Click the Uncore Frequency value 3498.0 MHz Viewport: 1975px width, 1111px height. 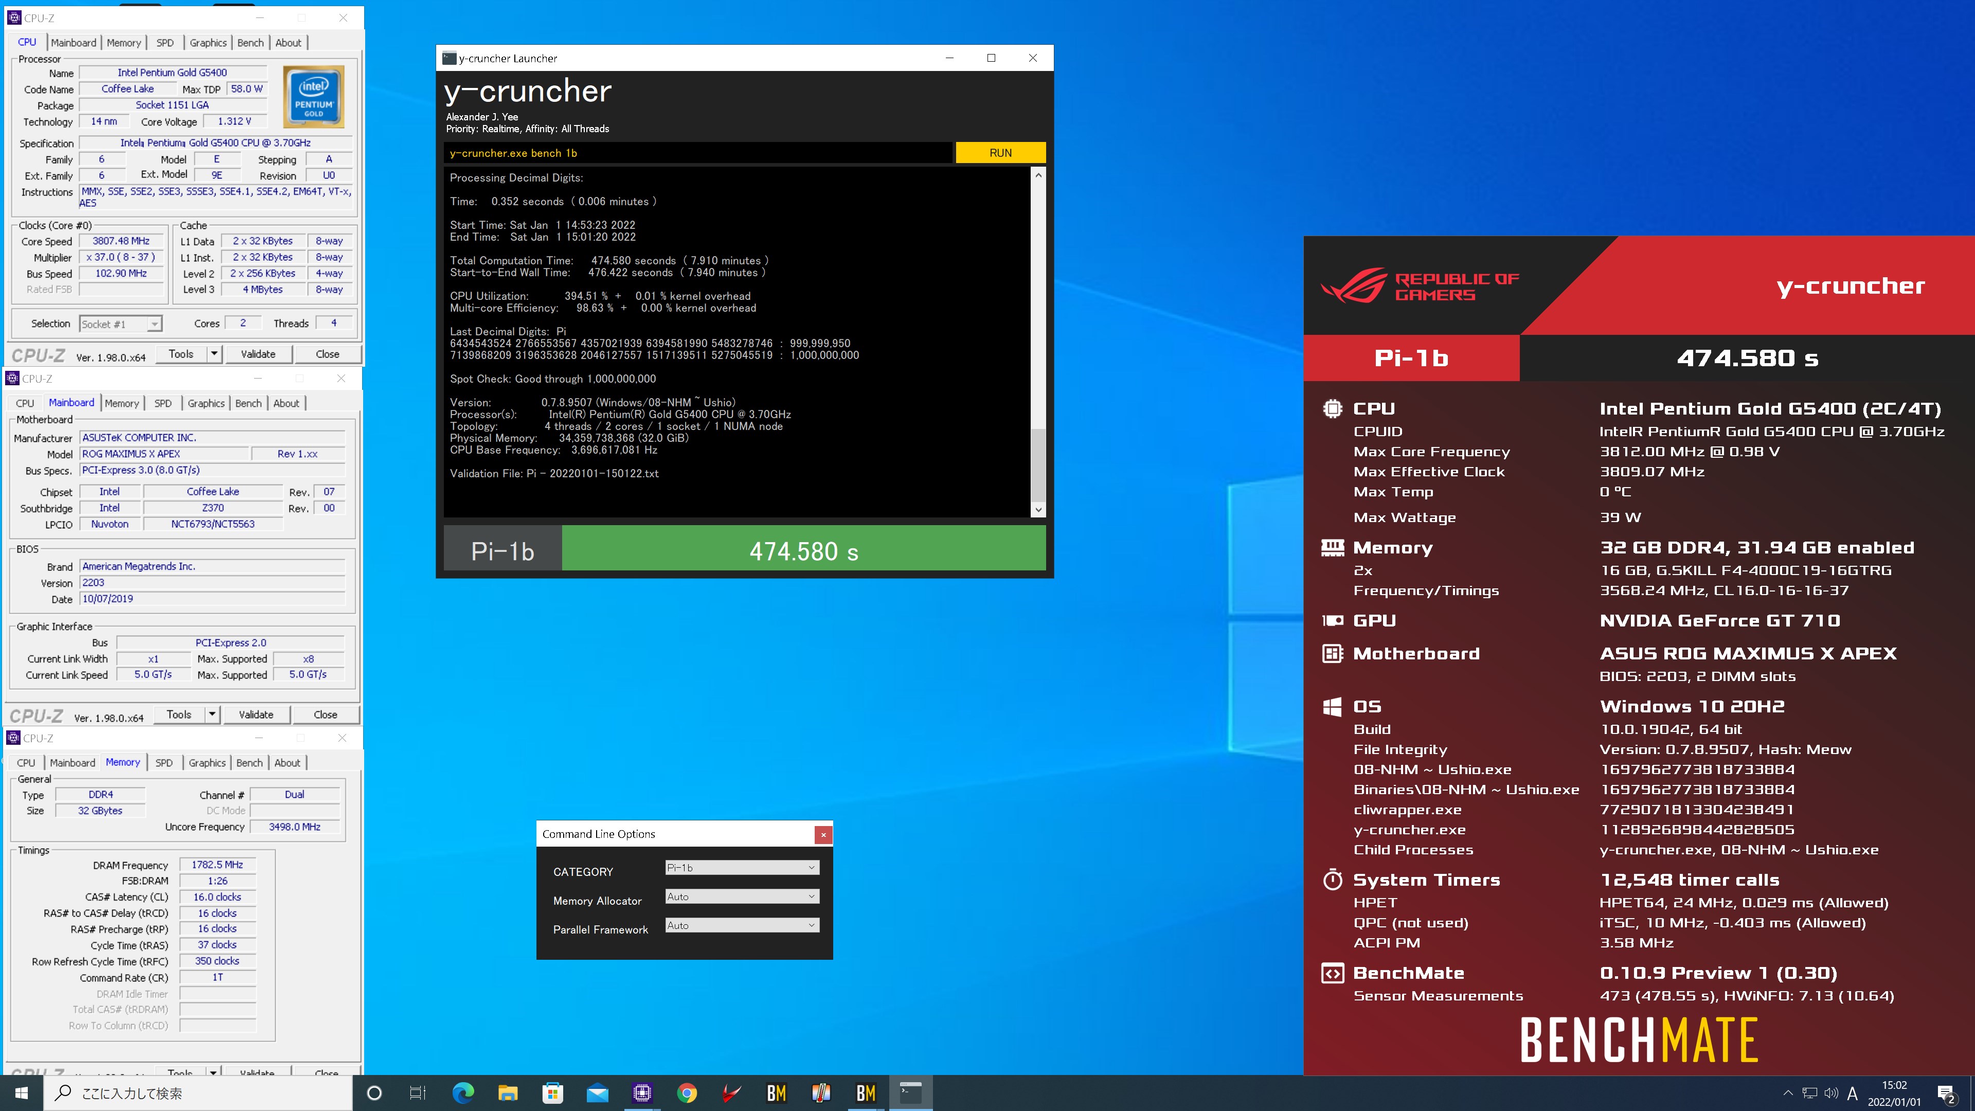pos(294,827)
